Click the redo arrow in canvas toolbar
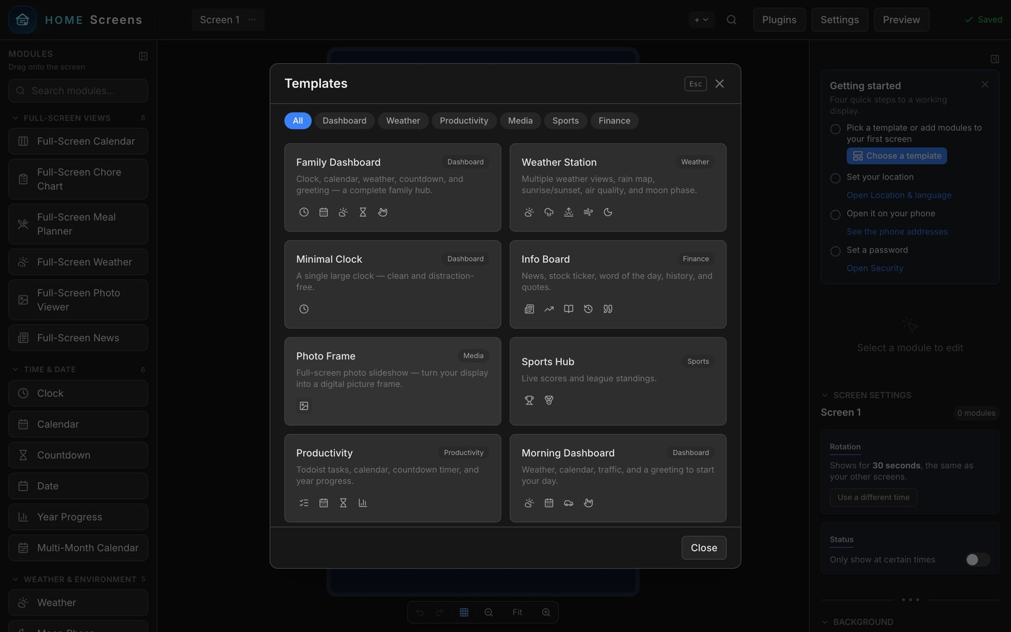The width and height of the screenshot is (1011, 632). coord(440,612)
